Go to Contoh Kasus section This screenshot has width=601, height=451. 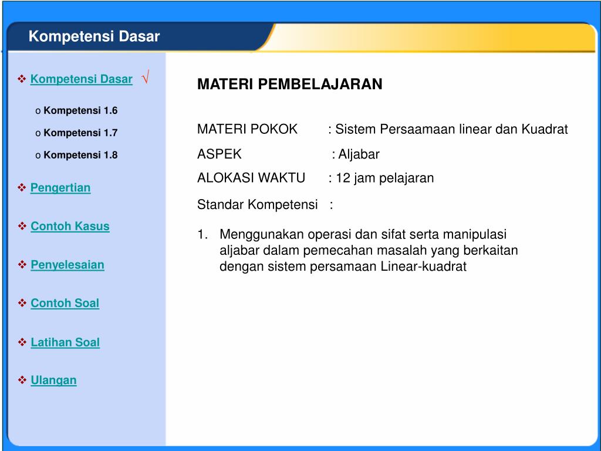[x=70, y=226]
